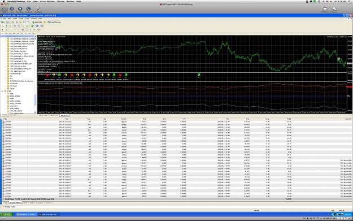Switch chart to candlesticks type
Image resolution: width=353 pixels, height=221 pixels.
point(7,26)
